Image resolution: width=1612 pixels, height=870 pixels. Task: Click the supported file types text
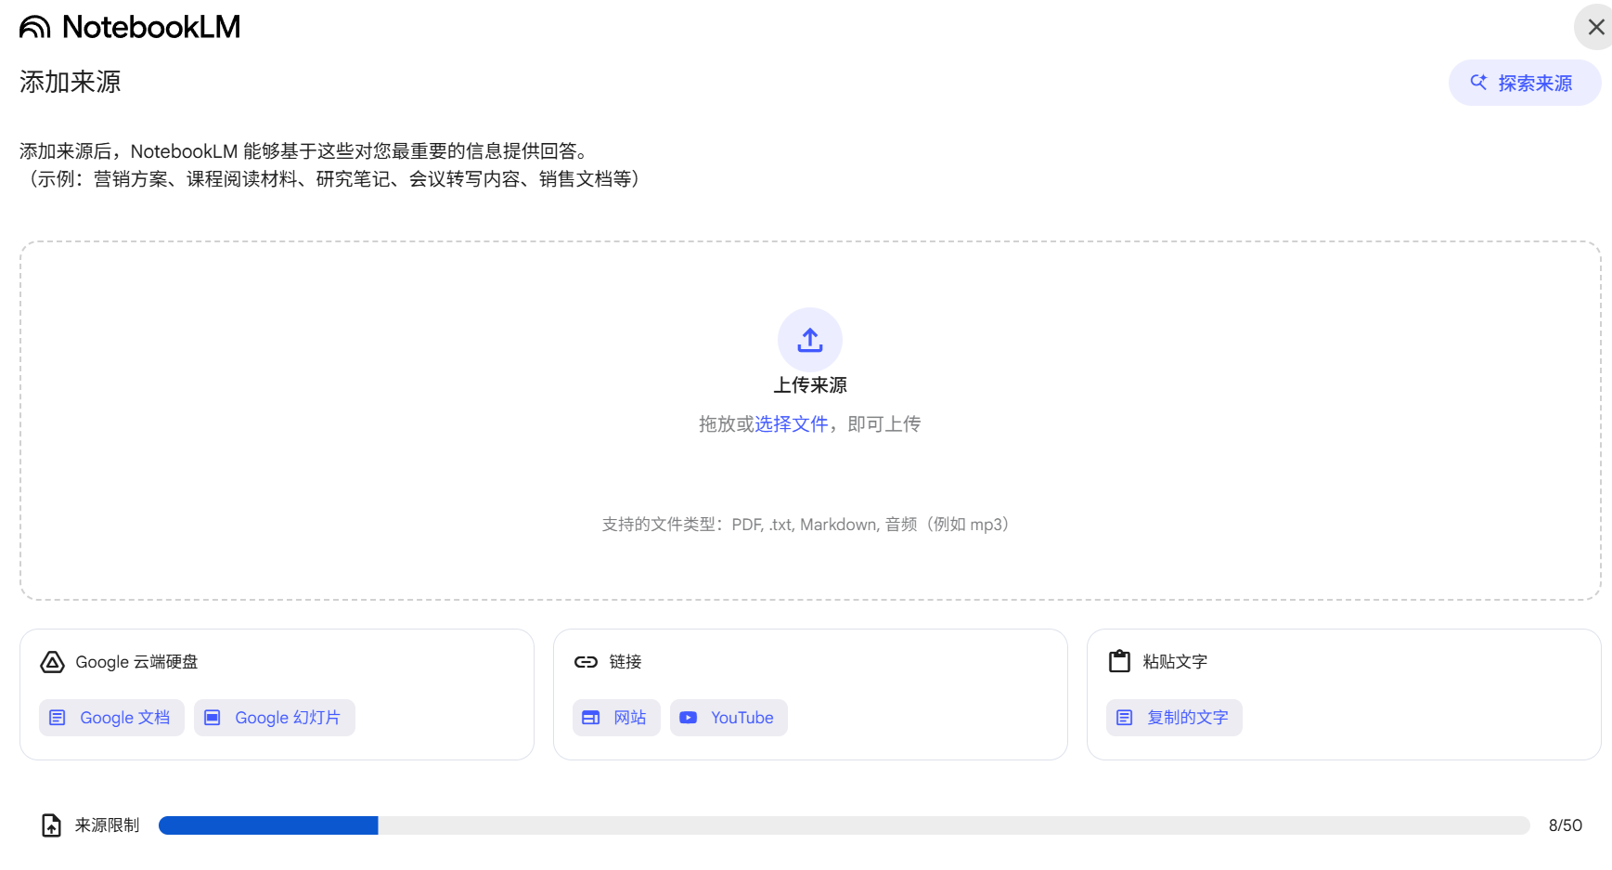[806, 525]
